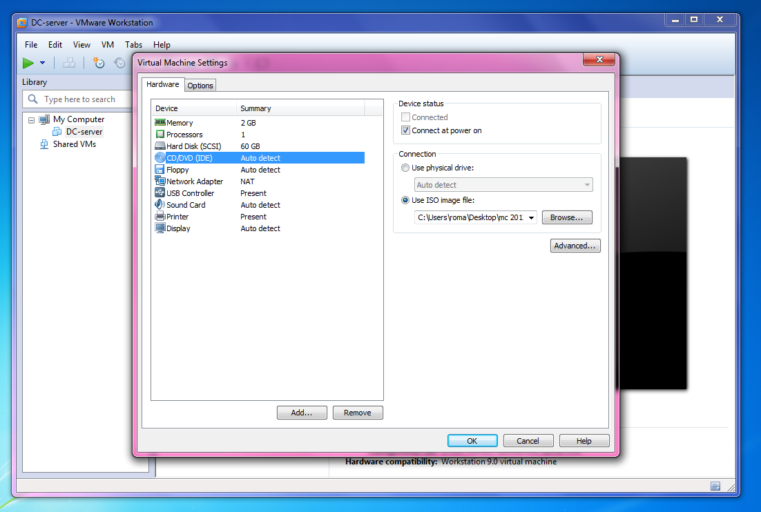Select the Processors row's summary value 1
Image resolution: width=761 pixels, height=512 pixels.
click(243, 135)
